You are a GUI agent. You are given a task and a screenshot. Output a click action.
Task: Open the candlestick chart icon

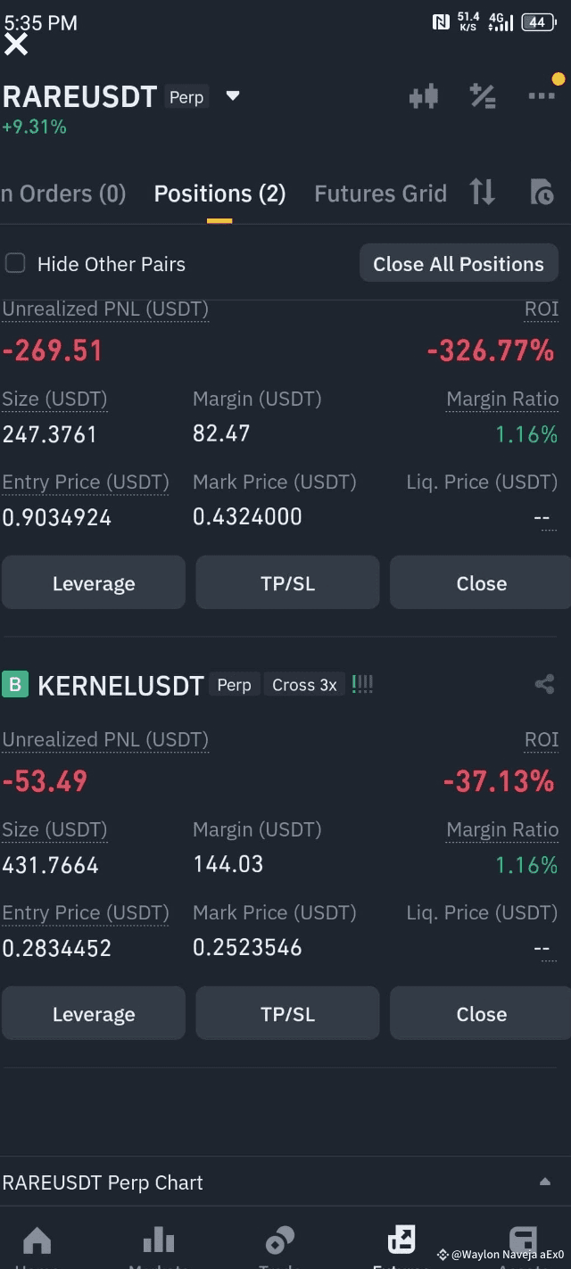[x=424, y=96]
